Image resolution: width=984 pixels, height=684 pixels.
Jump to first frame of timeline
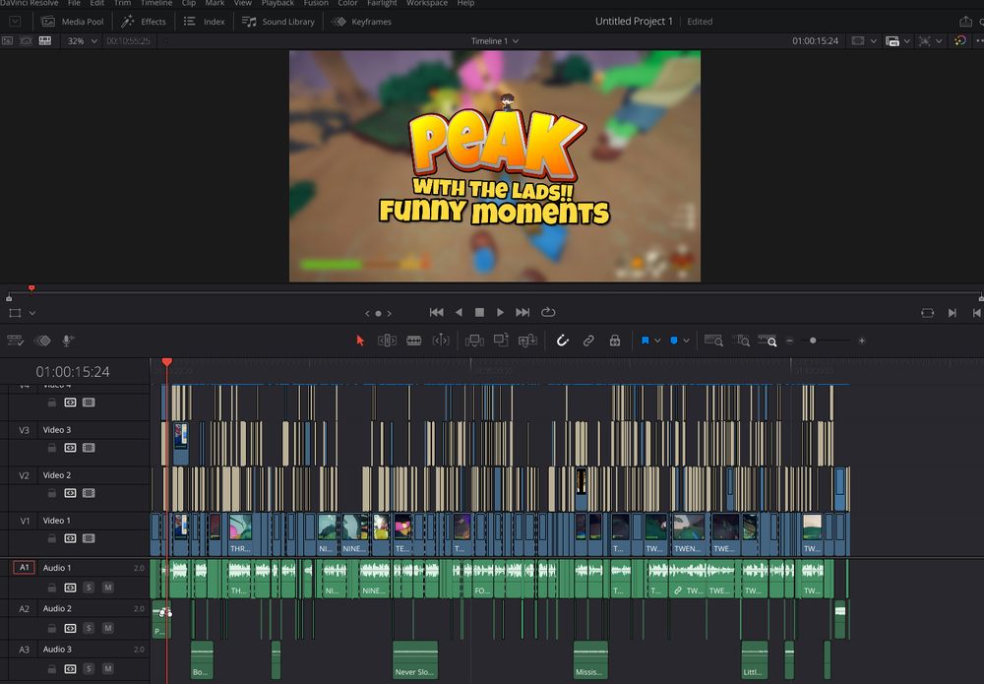point(436,313)
